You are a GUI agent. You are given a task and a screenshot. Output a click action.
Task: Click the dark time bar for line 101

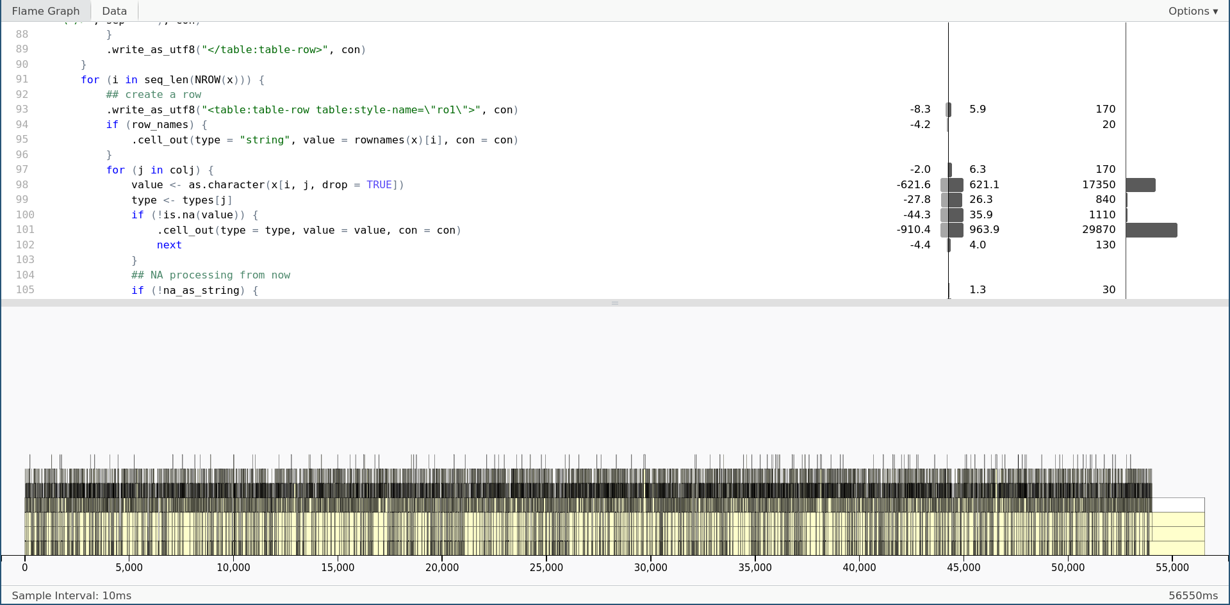(1151, 230)
